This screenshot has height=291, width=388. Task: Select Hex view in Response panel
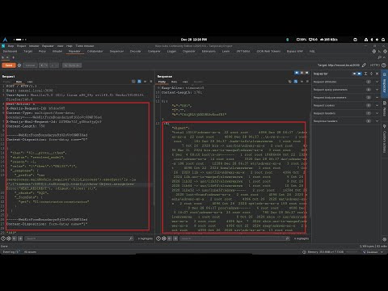(185, 82)
